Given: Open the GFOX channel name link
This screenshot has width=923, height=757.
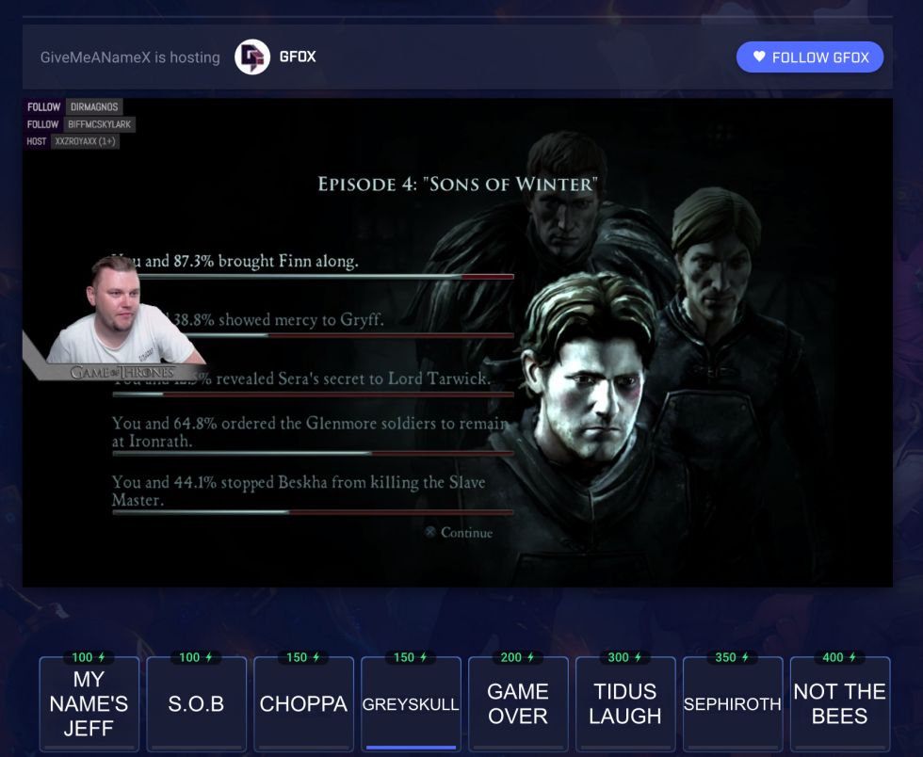Looking at the screenshot, I should click(298, 56).
